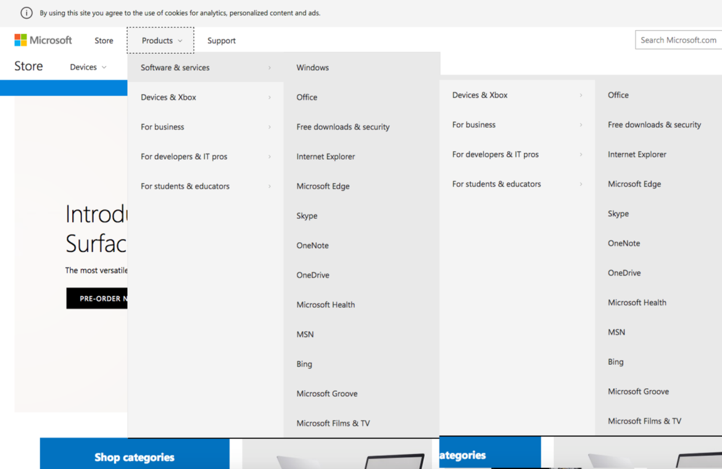Image resolution: width=722 pixels, height=469 pixels.
Task: Select Free downloads & security below Windows list
Action: pyautogui.click(x=342, y=127)
